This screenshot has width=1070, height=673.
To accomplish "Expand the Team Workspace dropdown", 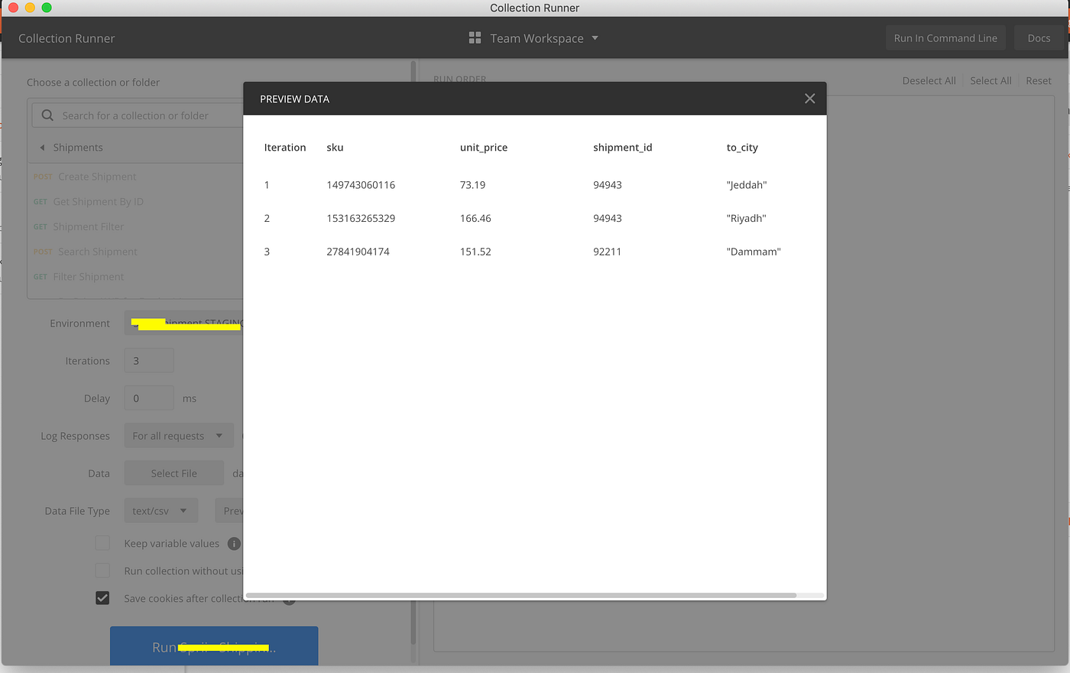I will [596, 37].
